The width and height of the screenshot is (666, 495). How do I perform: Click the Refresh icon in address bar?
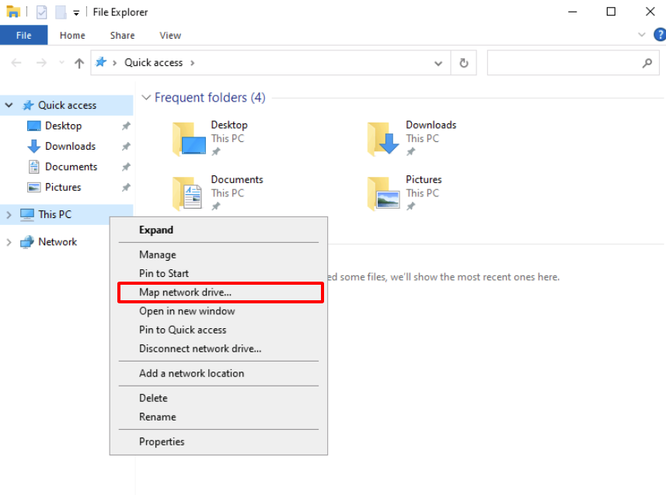[x=464, y=63]
